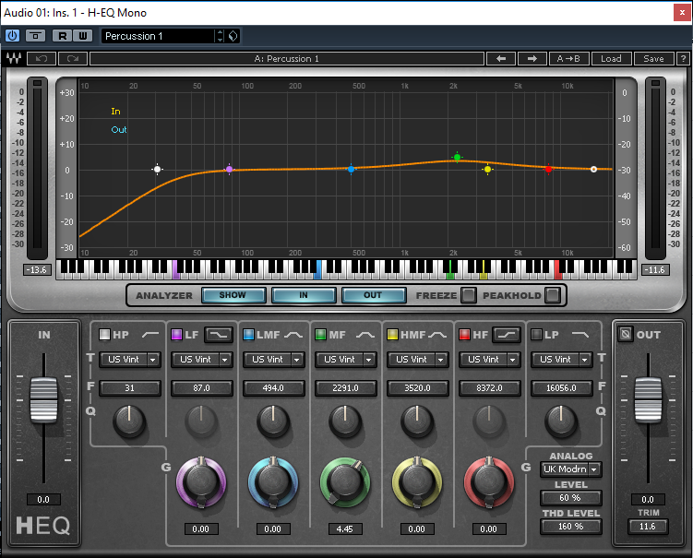Click the yellow HMF gain knob
The height and width of the screenshot is (558, 693).
(x=417, y=482)
